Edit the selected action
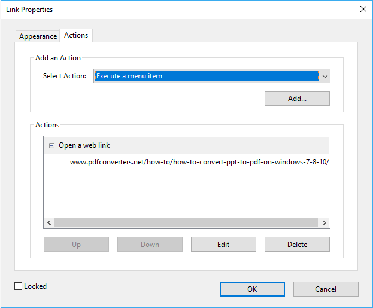Viewport: 373px width, 308px height. click(223, 245)
